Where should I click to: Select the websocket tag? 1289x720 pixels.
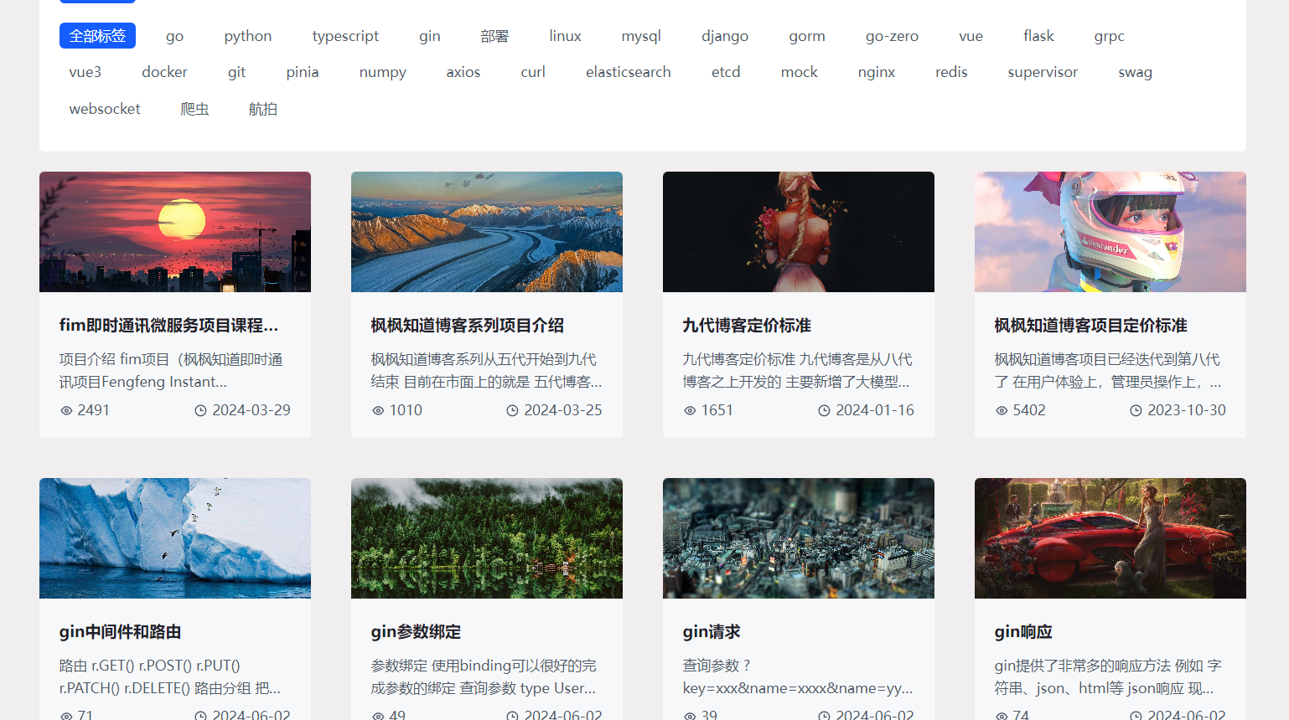coord(105,109)
